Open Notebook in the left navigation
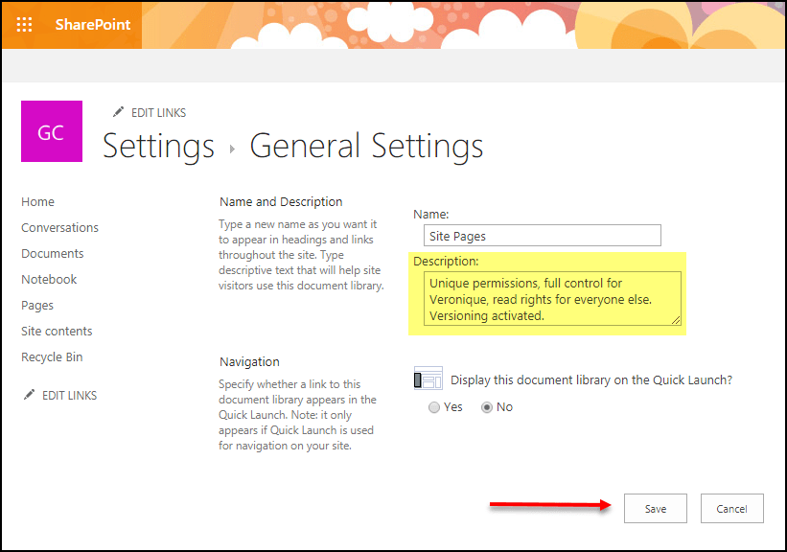The width and height of the screenshot is (787, 552). pos(49,280)
